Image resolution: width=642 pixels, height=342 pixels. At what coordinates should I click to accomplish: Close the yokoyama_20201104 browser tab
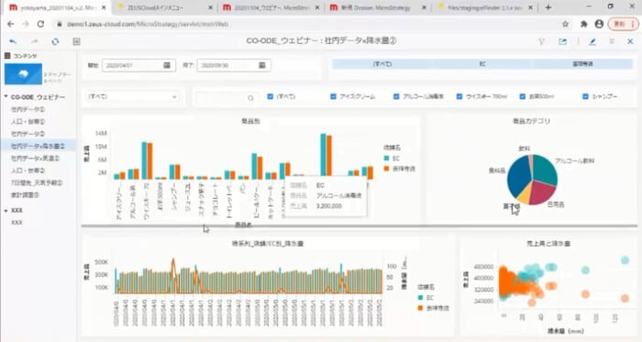tap(104, 7)
